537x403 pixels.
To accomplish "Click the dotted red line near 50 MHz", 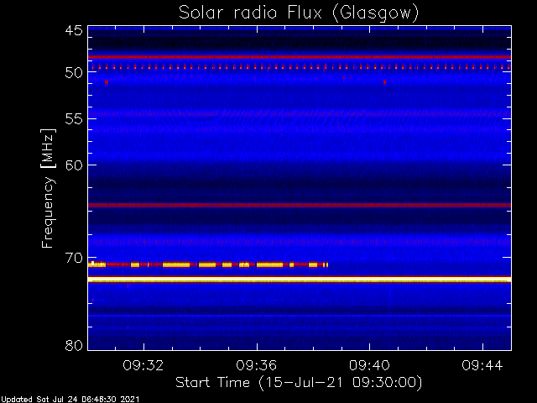I will pos(300,67).
